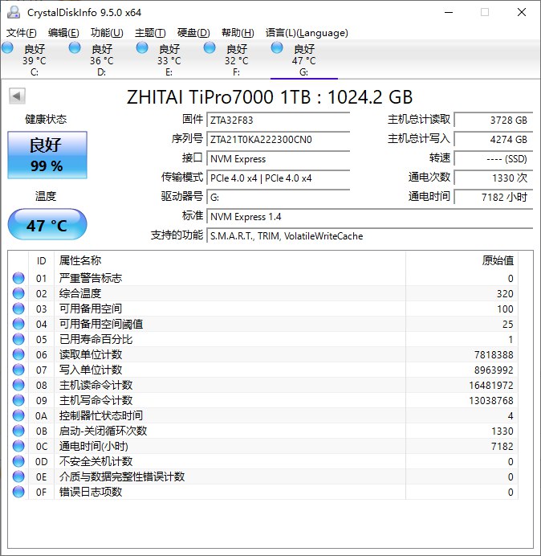
Task: Click status icon for row 09 主机写命令计数
Action: click(x=18, y=400)
